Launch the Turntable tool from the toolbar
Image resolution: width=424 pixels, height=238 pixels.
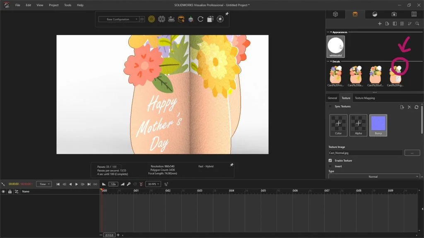(x=171, y=19)
